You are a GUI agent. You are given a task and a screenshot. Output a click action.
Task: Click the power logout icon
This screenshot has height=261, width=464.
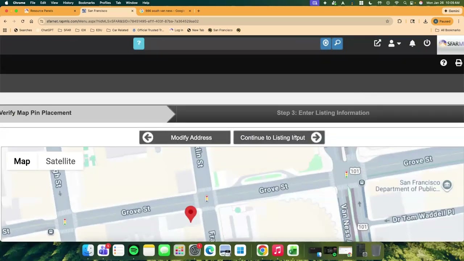[x=427, y=43]
